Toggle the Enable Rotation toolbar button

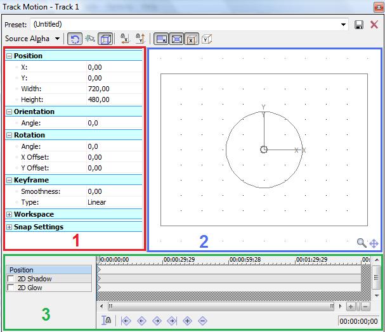(74, 39)
